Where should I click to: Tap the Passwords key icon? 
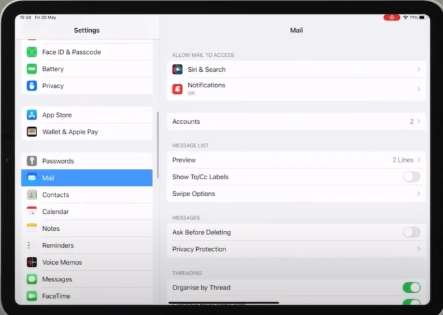point(32,161)
